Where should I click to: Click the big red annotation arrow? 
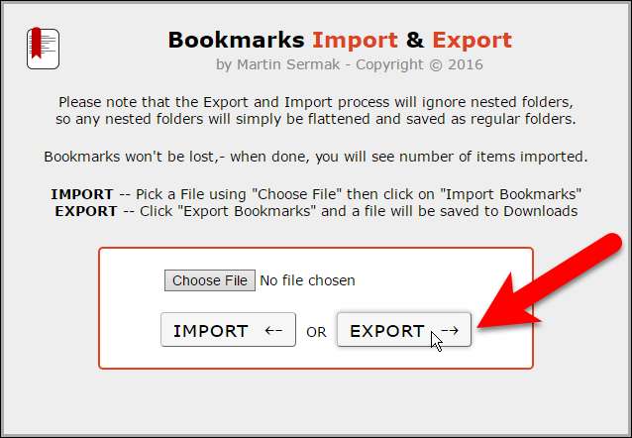click(x=548, y=282)
